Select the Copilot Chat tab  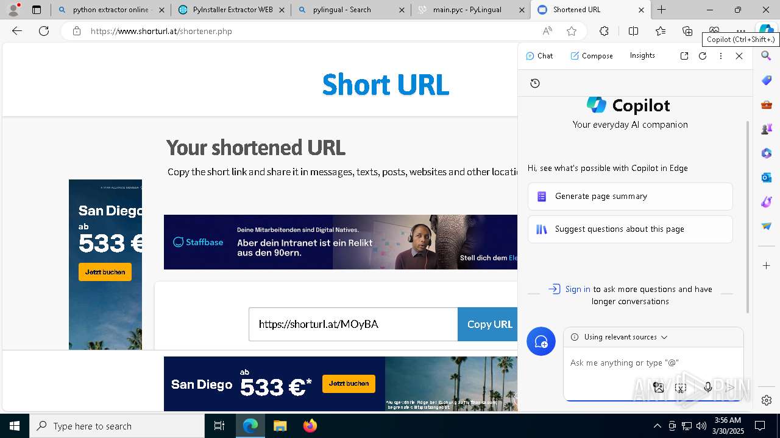(539, 55)
